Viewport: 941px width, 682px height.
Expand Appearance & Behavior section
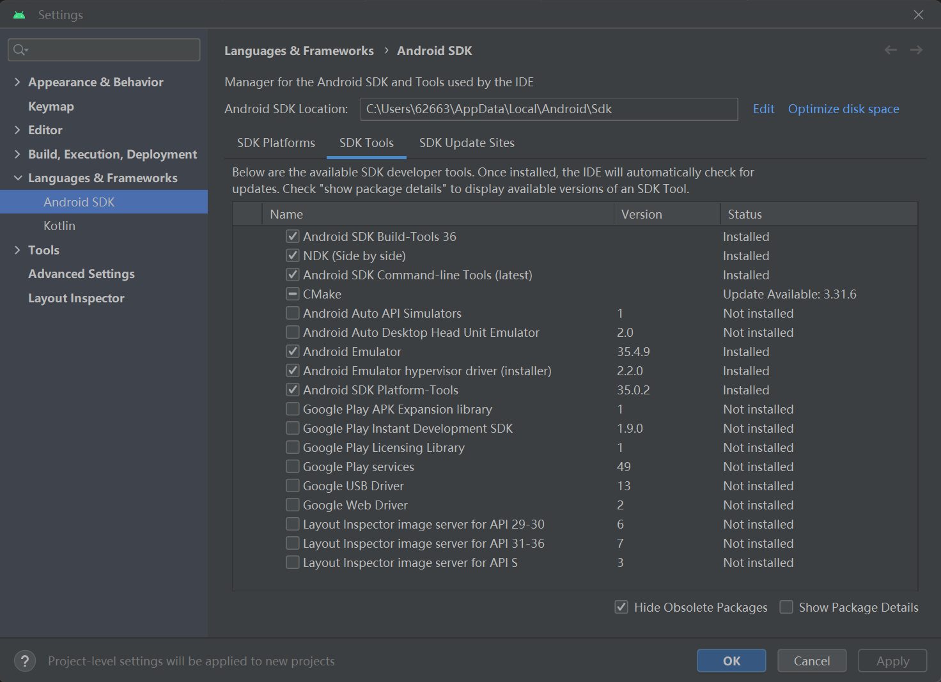17,82
